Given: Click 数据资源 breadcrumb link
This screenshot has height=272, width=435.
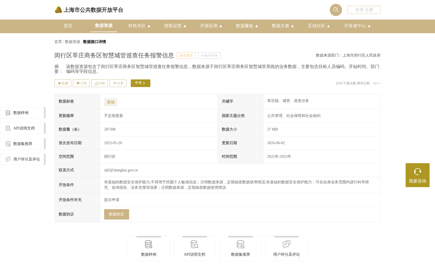Looking at the screenshot, I should 73,42.
